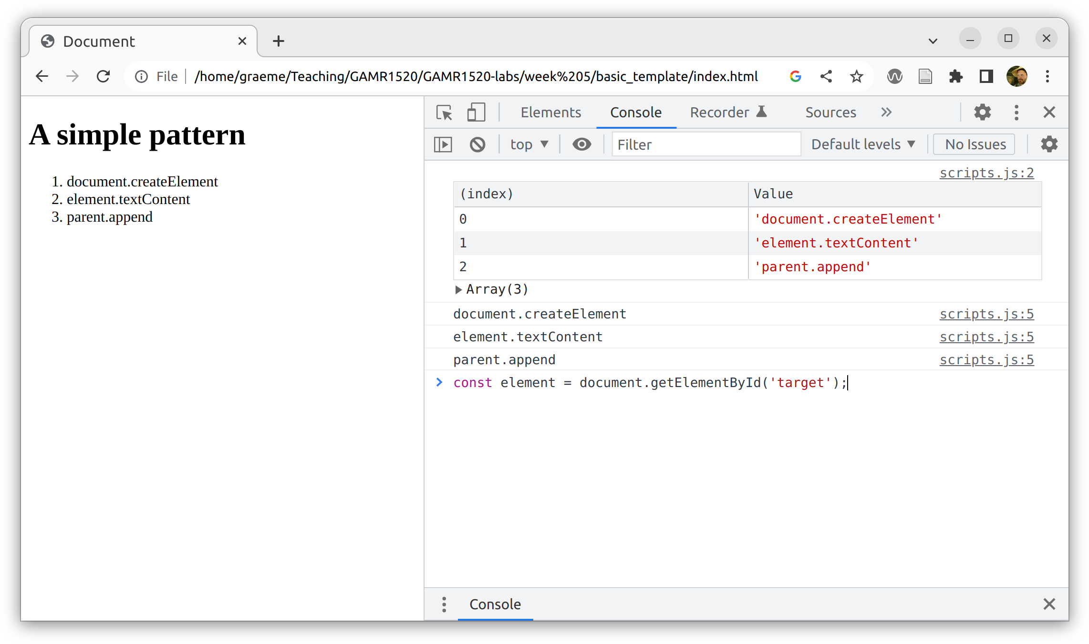Image resolution: width=1089 pixels, height=644 pixels.
Task: Click the inspect element icon
Action: 444,112
